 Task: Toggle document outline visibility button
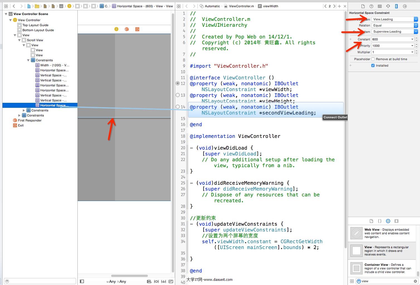[82, 281]
